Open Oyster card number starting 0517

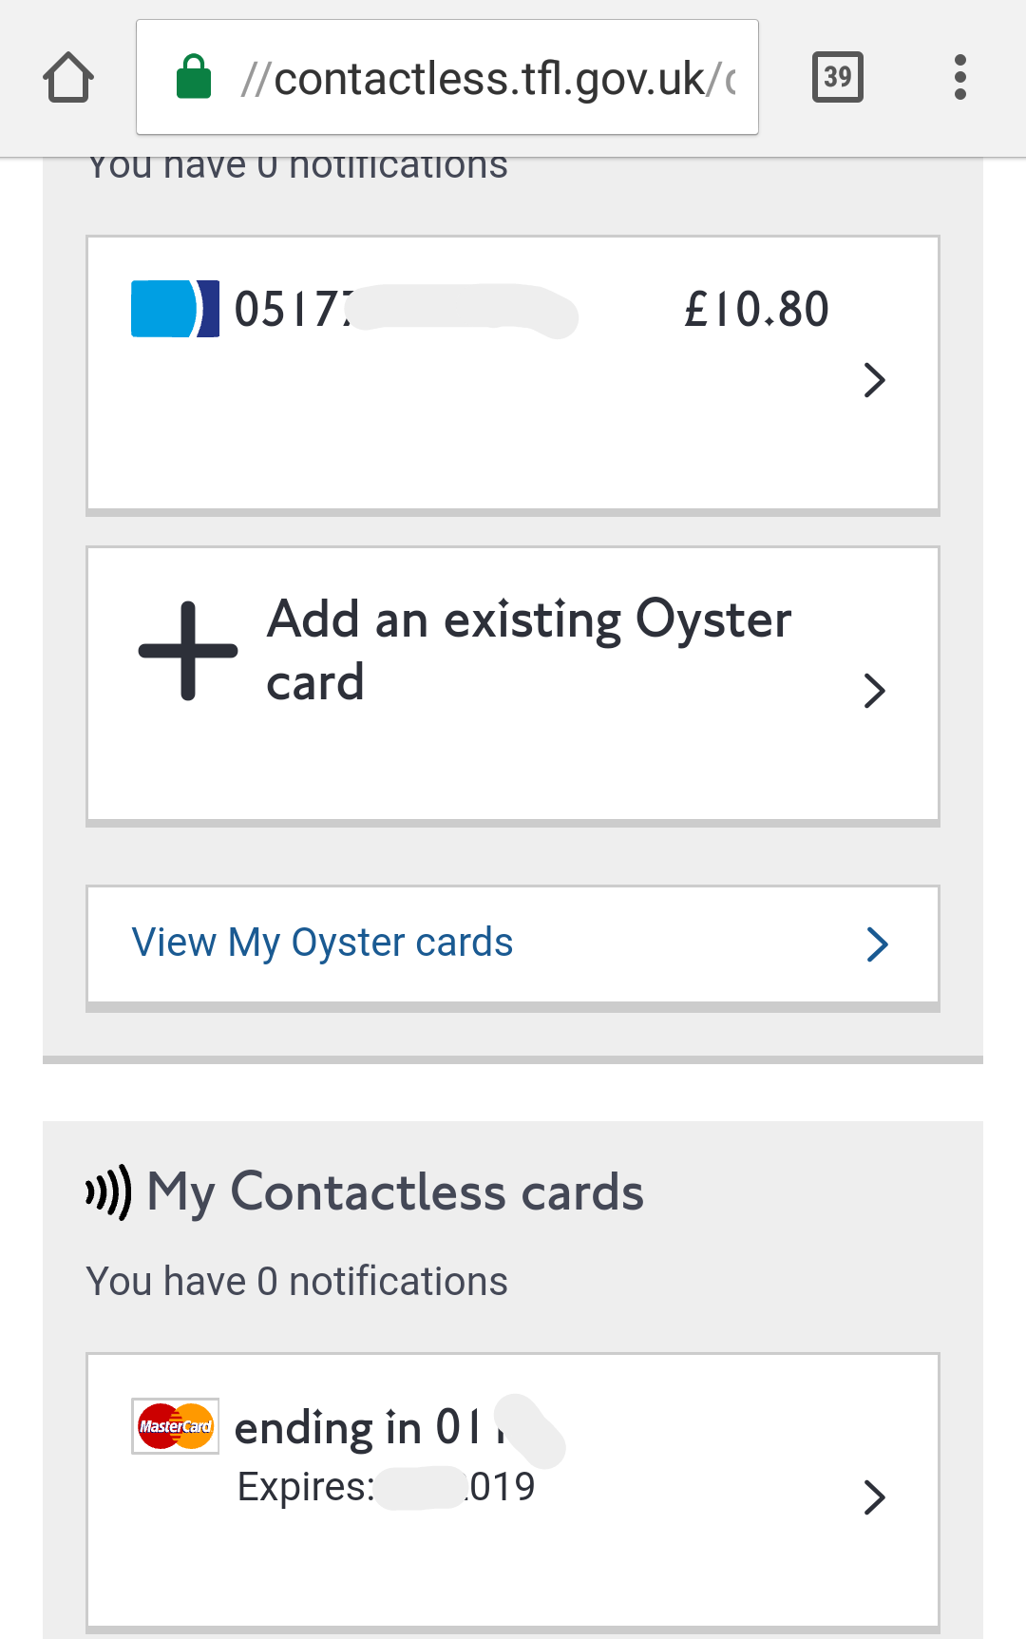(x=294, y=310)
